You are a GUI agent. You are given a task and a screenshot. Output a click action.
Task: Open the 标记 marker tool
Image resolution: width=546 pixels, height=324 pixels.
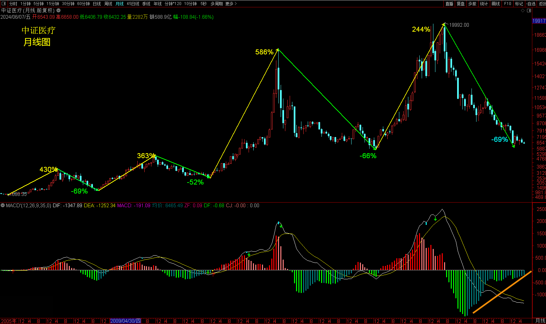(519, 4)
